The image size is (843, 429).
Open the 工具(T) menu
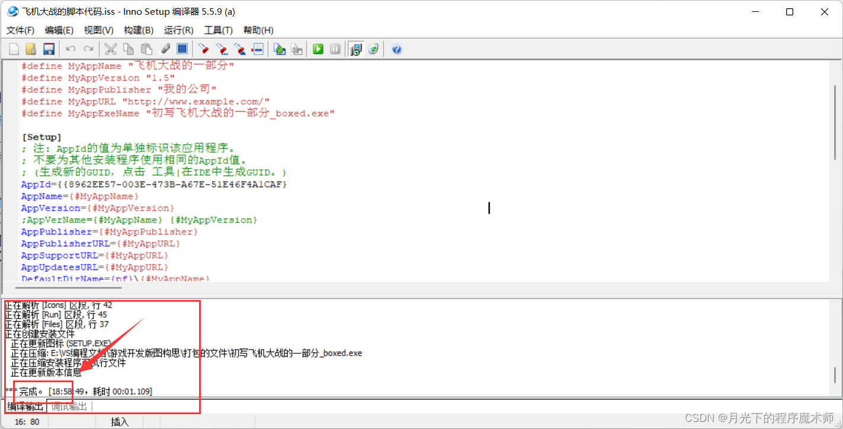(218, 30)
